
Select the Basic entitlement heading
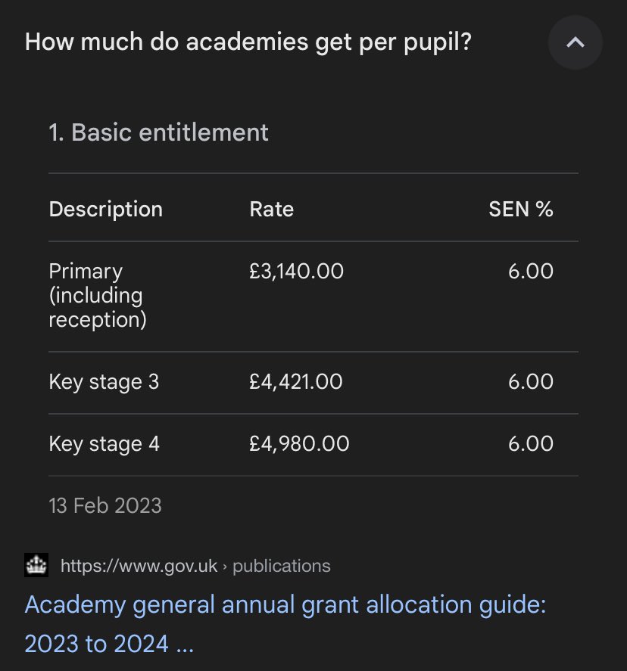158,132
